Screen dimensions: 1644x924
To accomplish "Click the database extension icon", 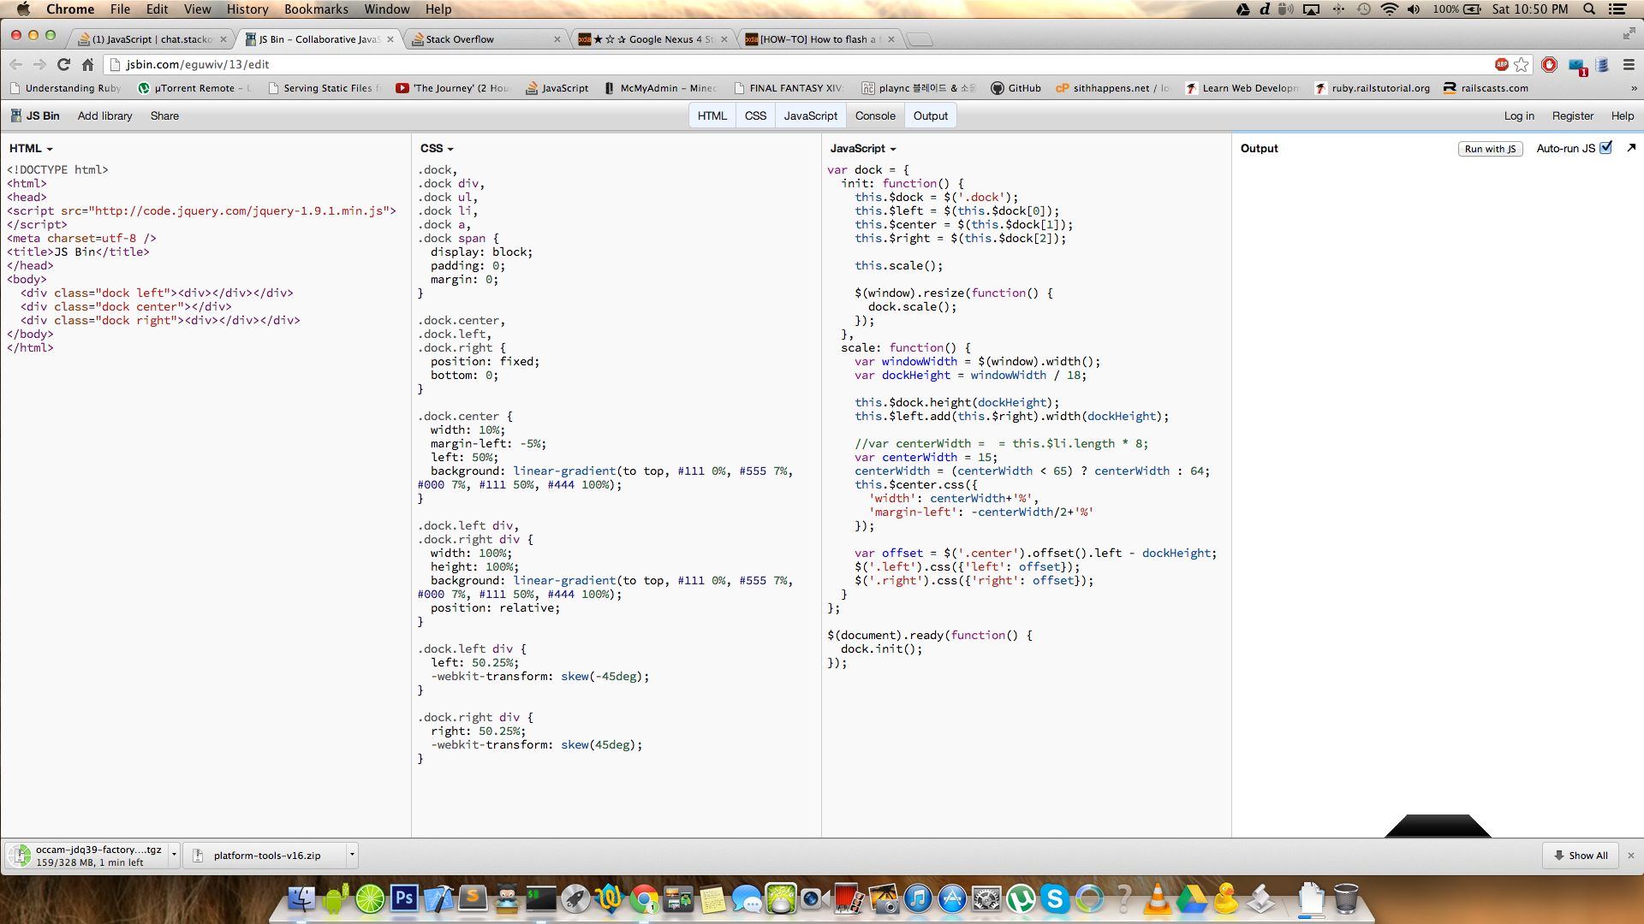I will click(1603, 64).
